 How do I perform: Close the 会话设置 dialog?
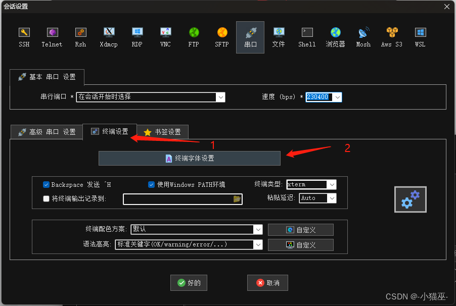[447, 7]
